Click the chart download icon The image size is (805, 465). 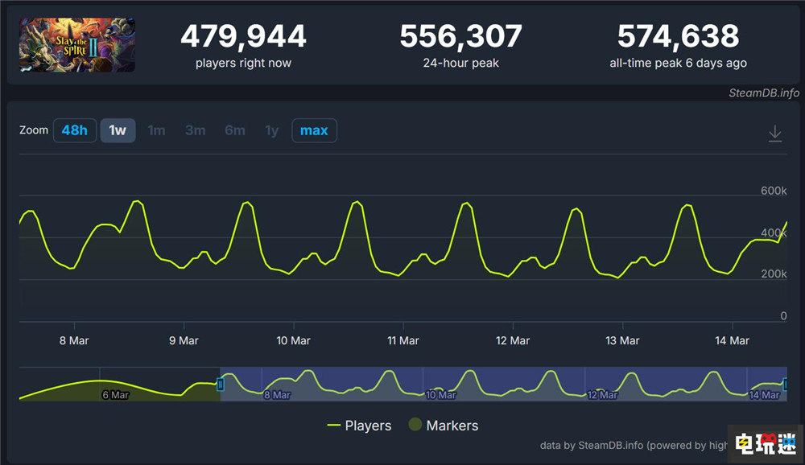pyautogui.click(x=774, y=134)
